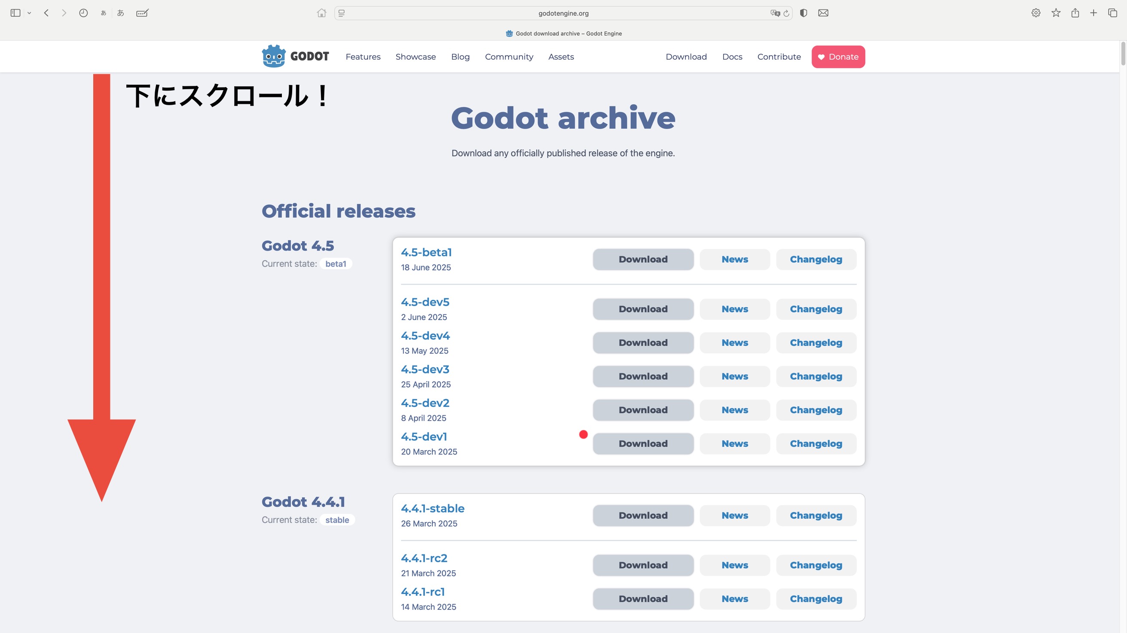1127x633 pixels.
Task: Open the Features menu item
Action: [363, 57]
